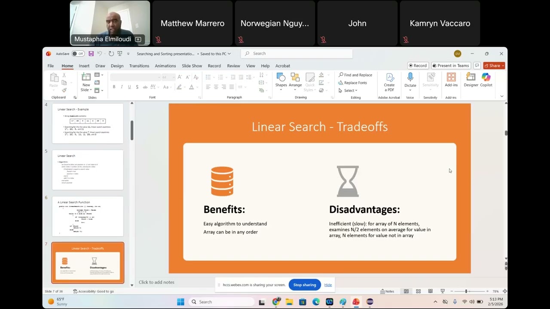Click the Format Painter brush icon
The height and width of the screenshot is (309, 550).
pyautogui.click(x=64, y=90)
